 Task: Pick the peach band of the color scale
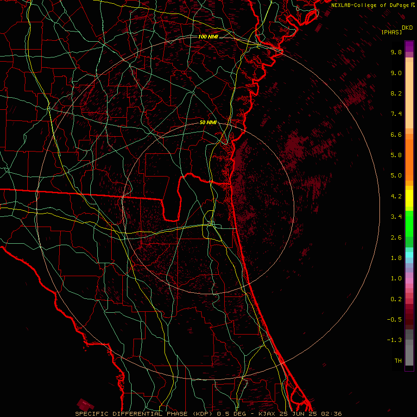(x=409, y=95)
